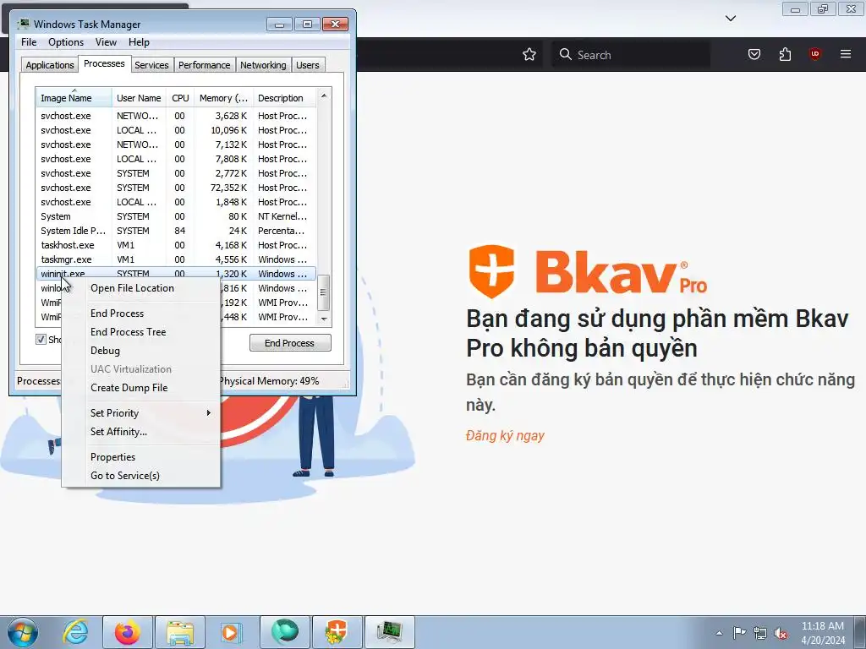This screenshot has width=866, height=649.
Task: Choose Set Affinity... in the context menu
Action: click(x=141, y=432)
